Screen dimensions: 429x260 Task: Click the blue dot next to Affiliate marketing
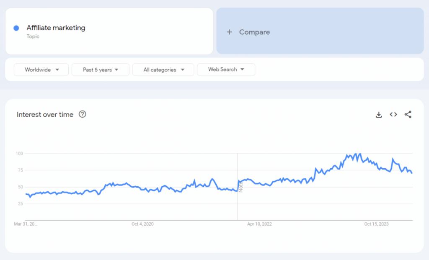pos(16,28)
